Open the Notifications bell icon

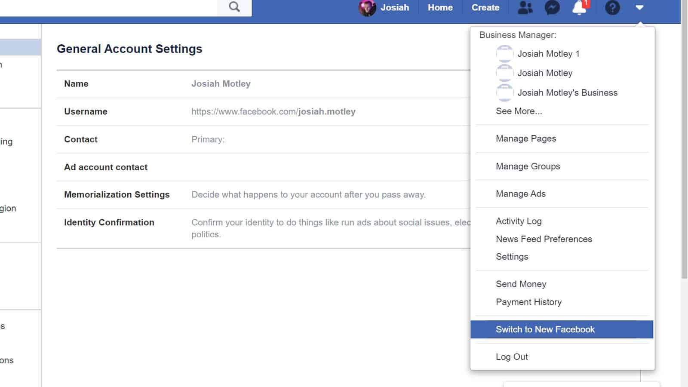tap(580, 7)
